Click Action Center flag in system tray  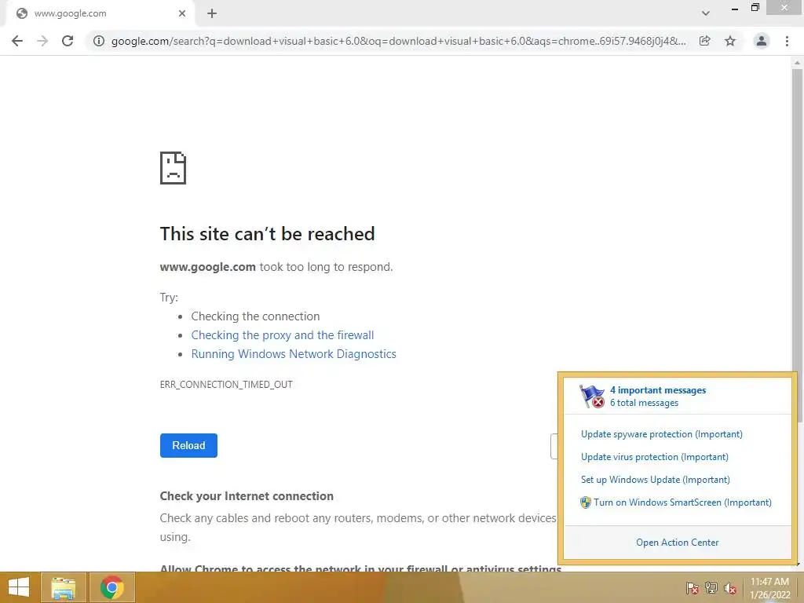[x=693, y=588]
